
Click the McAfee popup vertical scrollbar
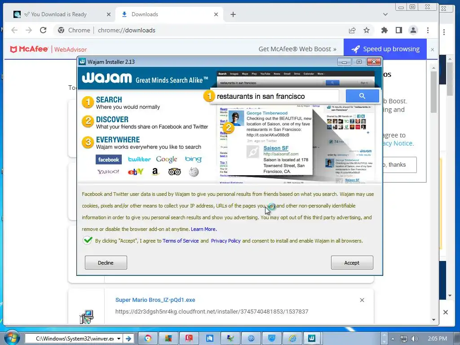click(x=433, y=92)
